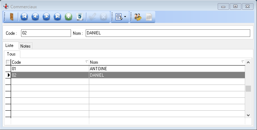The width and height of the screenshot is (257, 130).
Task: Click the grid scroll up arrow
Action: tap(248, 62)
